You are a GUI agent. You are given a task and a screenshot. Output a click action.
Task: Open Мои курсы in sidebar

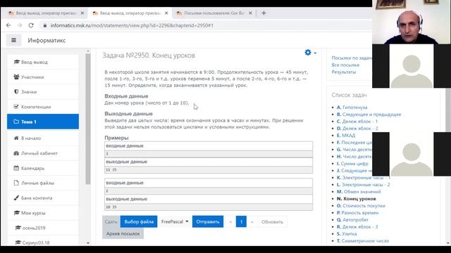(43, 213)
